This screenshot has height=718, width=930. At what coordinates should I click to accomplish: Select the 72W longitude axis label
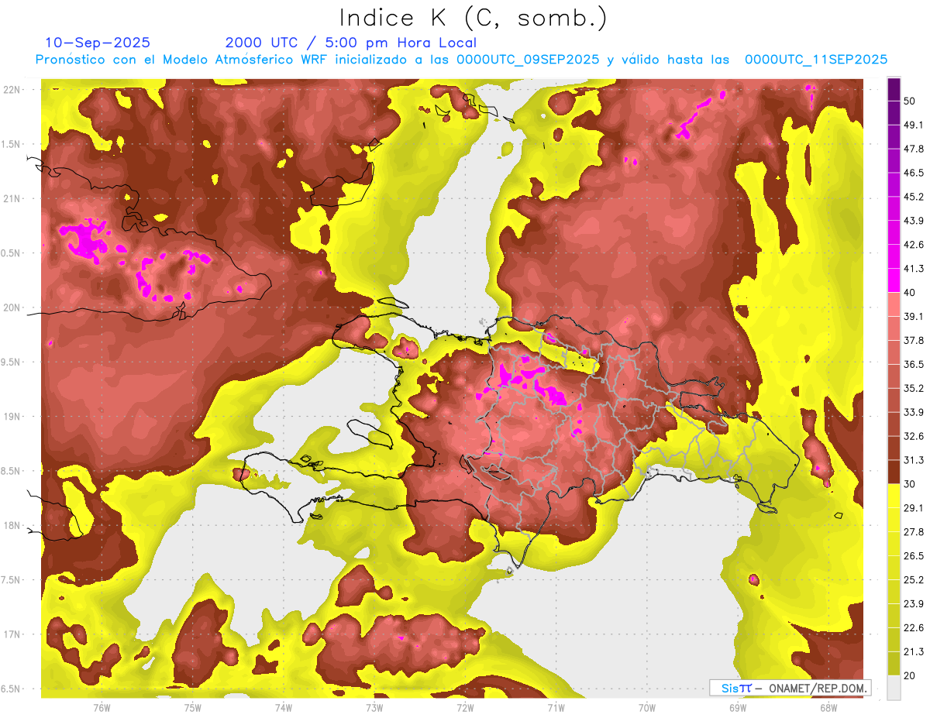pos(465,707)
